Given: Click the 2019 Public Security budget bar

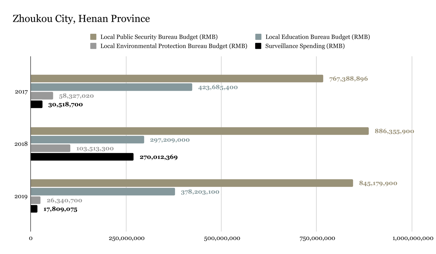Looking at the screenshot, I should pyautogui.click(x=192, y=183).
